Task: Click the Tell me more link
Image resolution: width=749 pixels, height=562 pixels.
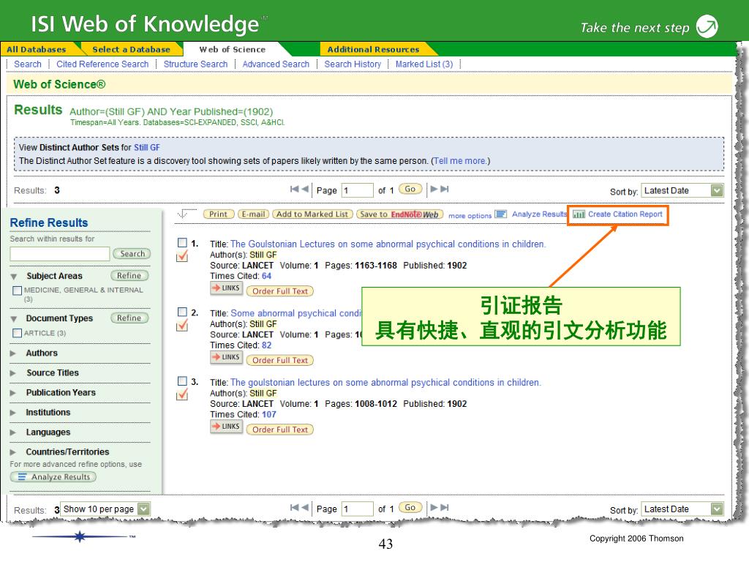Action: (x=460, y=161)
